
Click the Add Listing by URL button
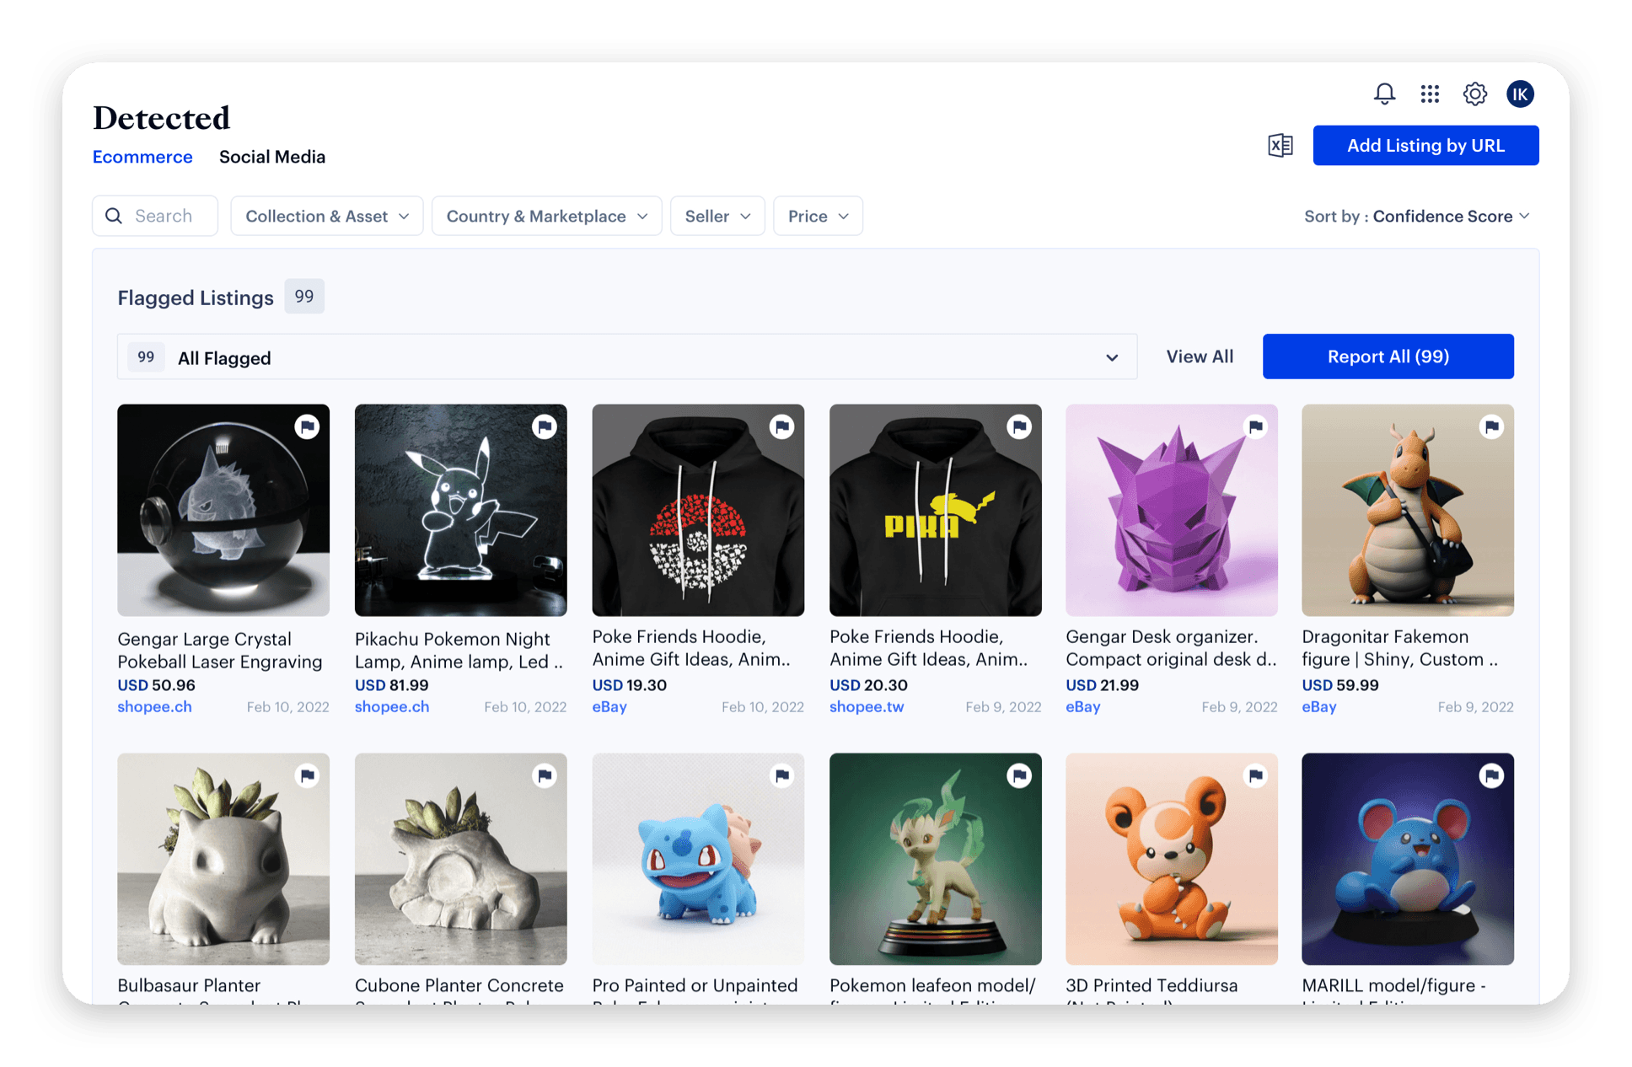click(1425, 146)
